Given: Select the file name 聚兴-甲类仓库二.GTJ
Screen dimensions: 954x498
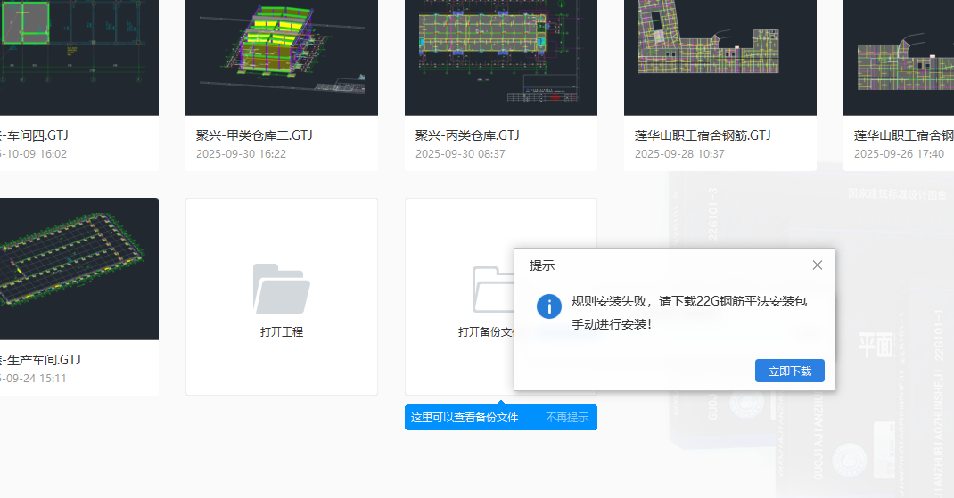Looking at the screenshot, I should pyautogui.click(x=254, y=135).
